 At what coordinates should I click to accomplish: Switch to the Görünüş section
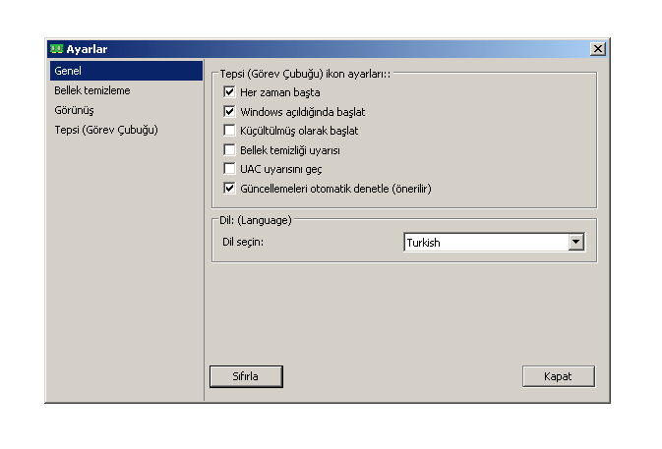126,110
